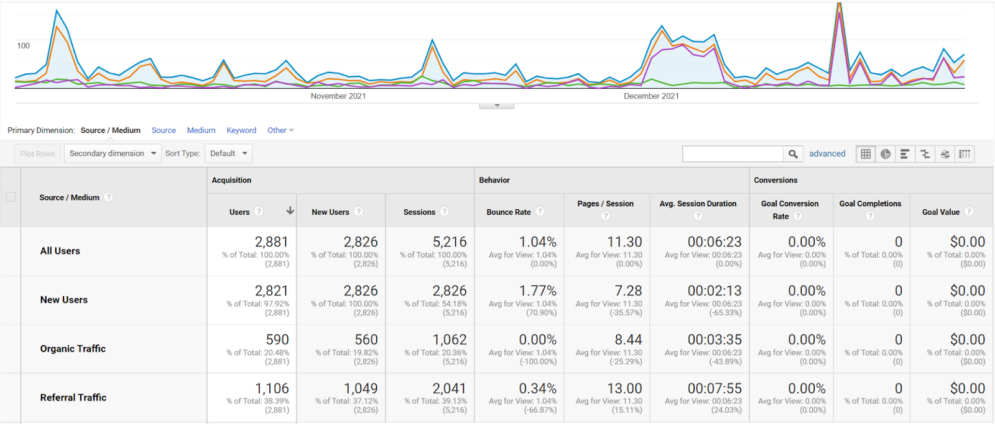The image size is (995, 424).
Task: Switch to Performance bar view icon
Action: point(905,154)
